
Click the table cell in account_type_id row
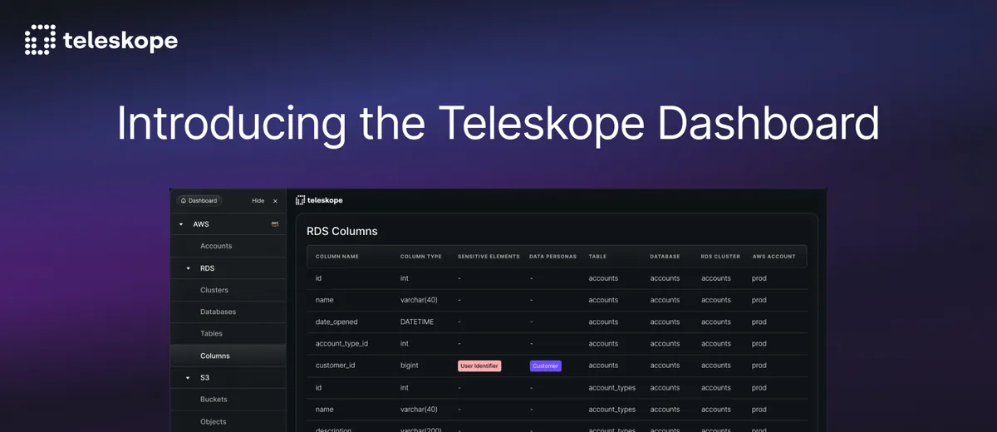(603, 343)
